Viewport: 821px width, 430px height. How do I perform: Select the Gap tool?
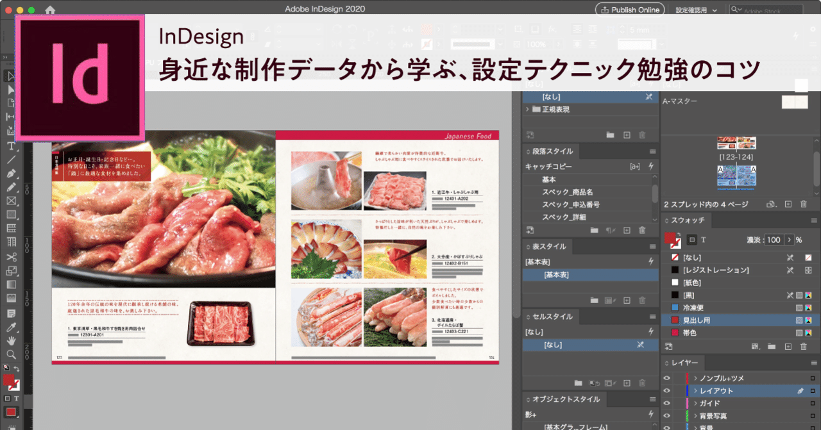[11, 117]
